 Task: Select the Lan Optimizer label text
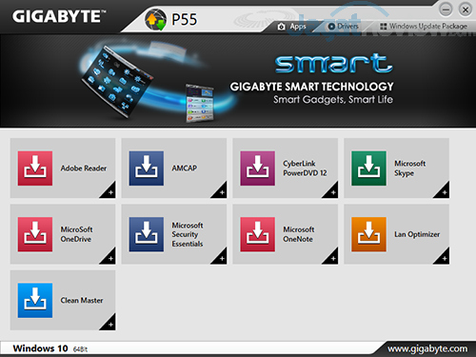pos(417,234)
